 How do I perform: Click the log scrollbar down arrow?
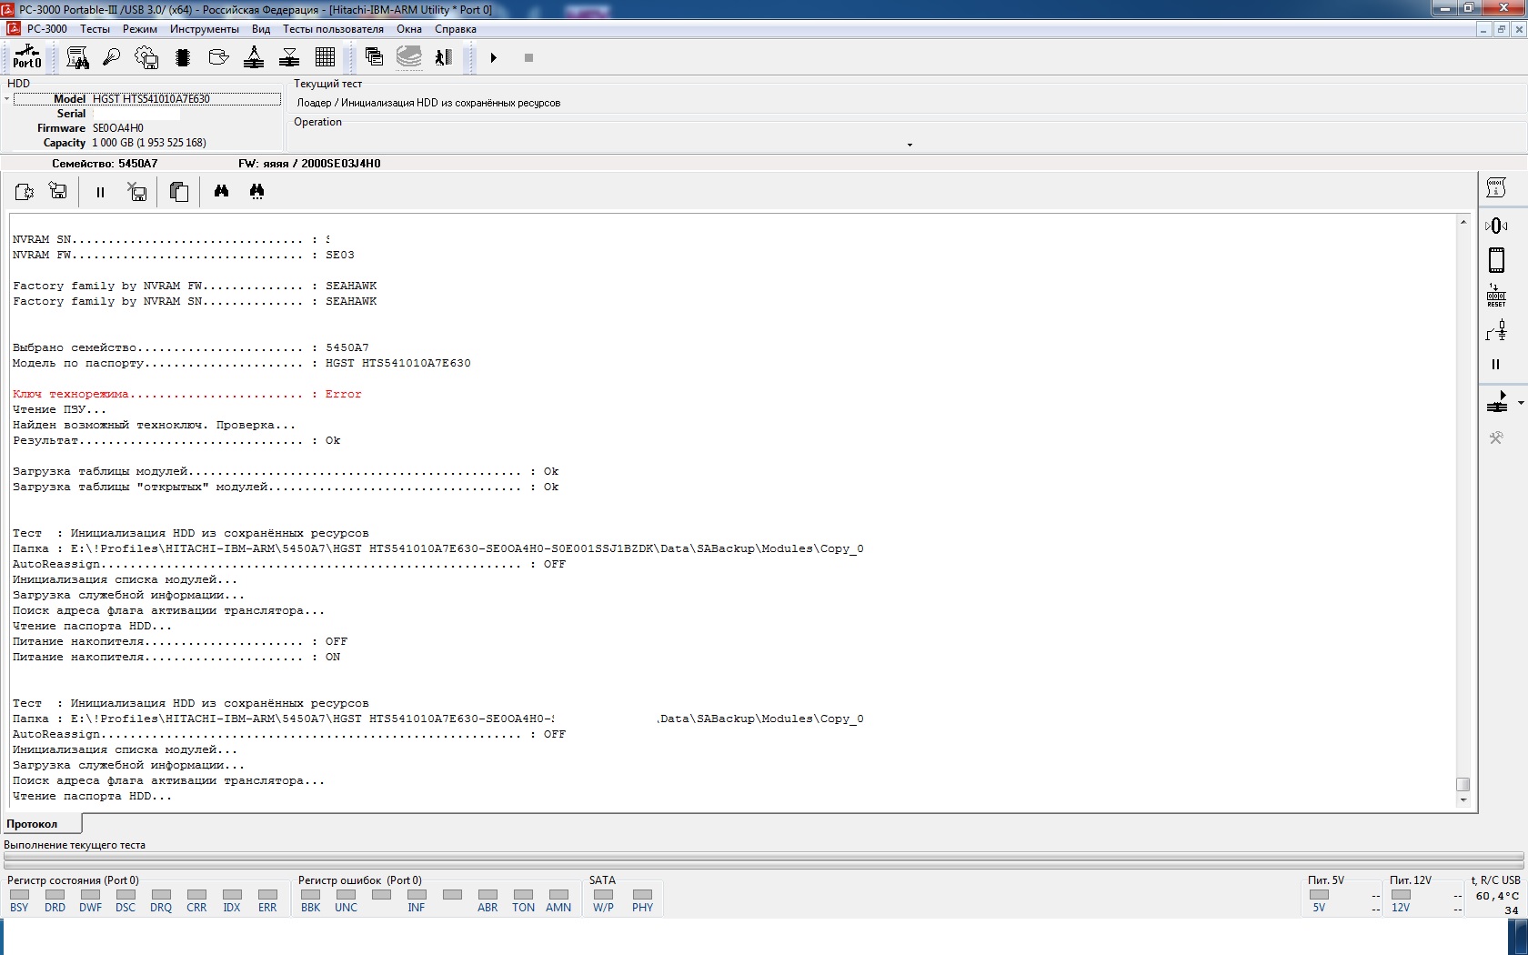tap(1463, 800)
